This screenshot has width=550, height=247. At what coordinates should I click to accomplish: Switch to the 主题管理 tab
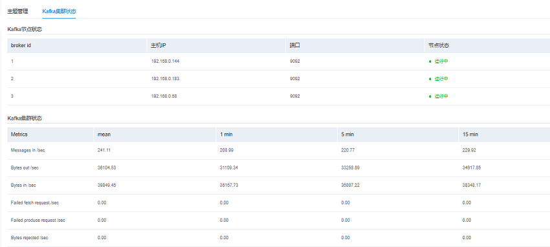(17, 11)
